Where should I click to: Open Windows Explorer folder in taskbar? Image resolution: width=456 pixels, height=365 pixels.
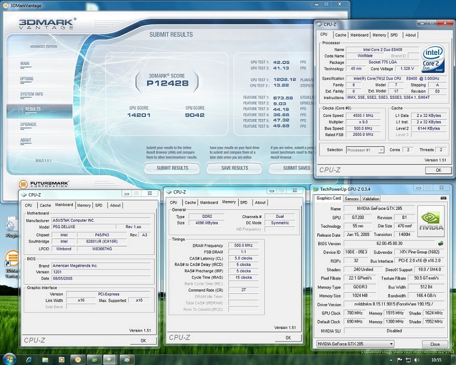pyautogui.click(x=45, y=360)
